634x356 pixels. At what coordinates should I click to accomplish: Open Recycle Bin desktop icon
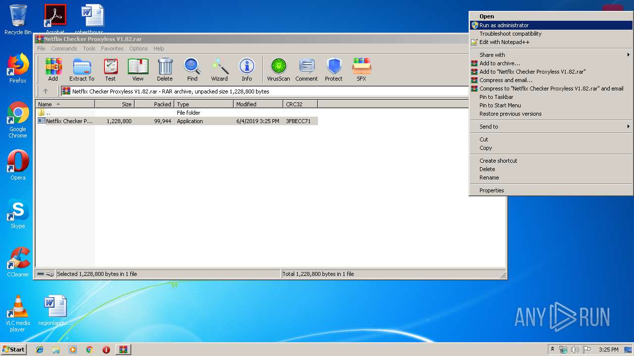pos(18,20)
